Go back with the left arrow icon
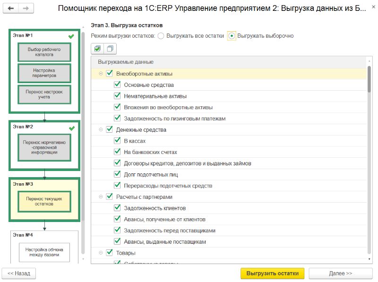Image resolution: width=378 pixels, height=282 pixels. point(10,9)
